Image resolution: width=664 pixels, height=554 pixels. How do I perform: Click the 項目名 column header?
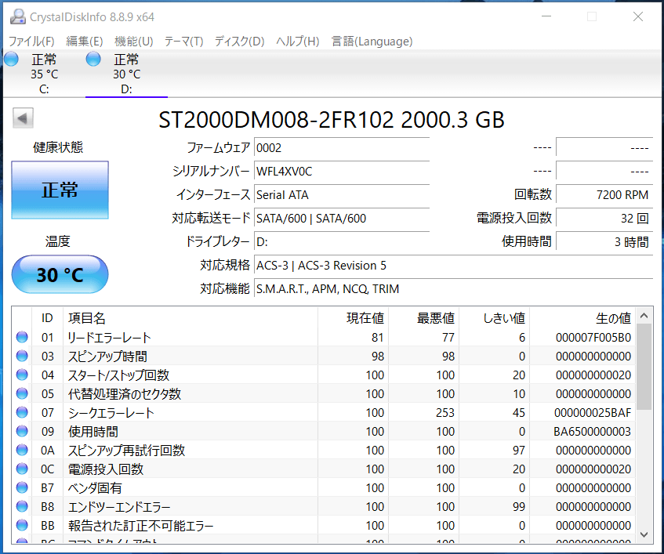pos(190,318)
